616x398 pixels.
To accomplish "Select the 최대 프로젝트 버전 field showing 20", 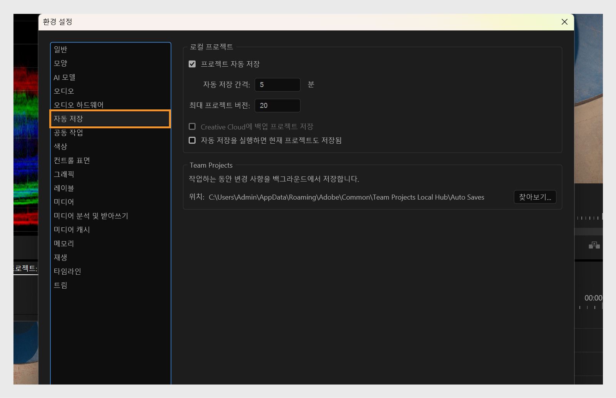I will coord(277,106).
